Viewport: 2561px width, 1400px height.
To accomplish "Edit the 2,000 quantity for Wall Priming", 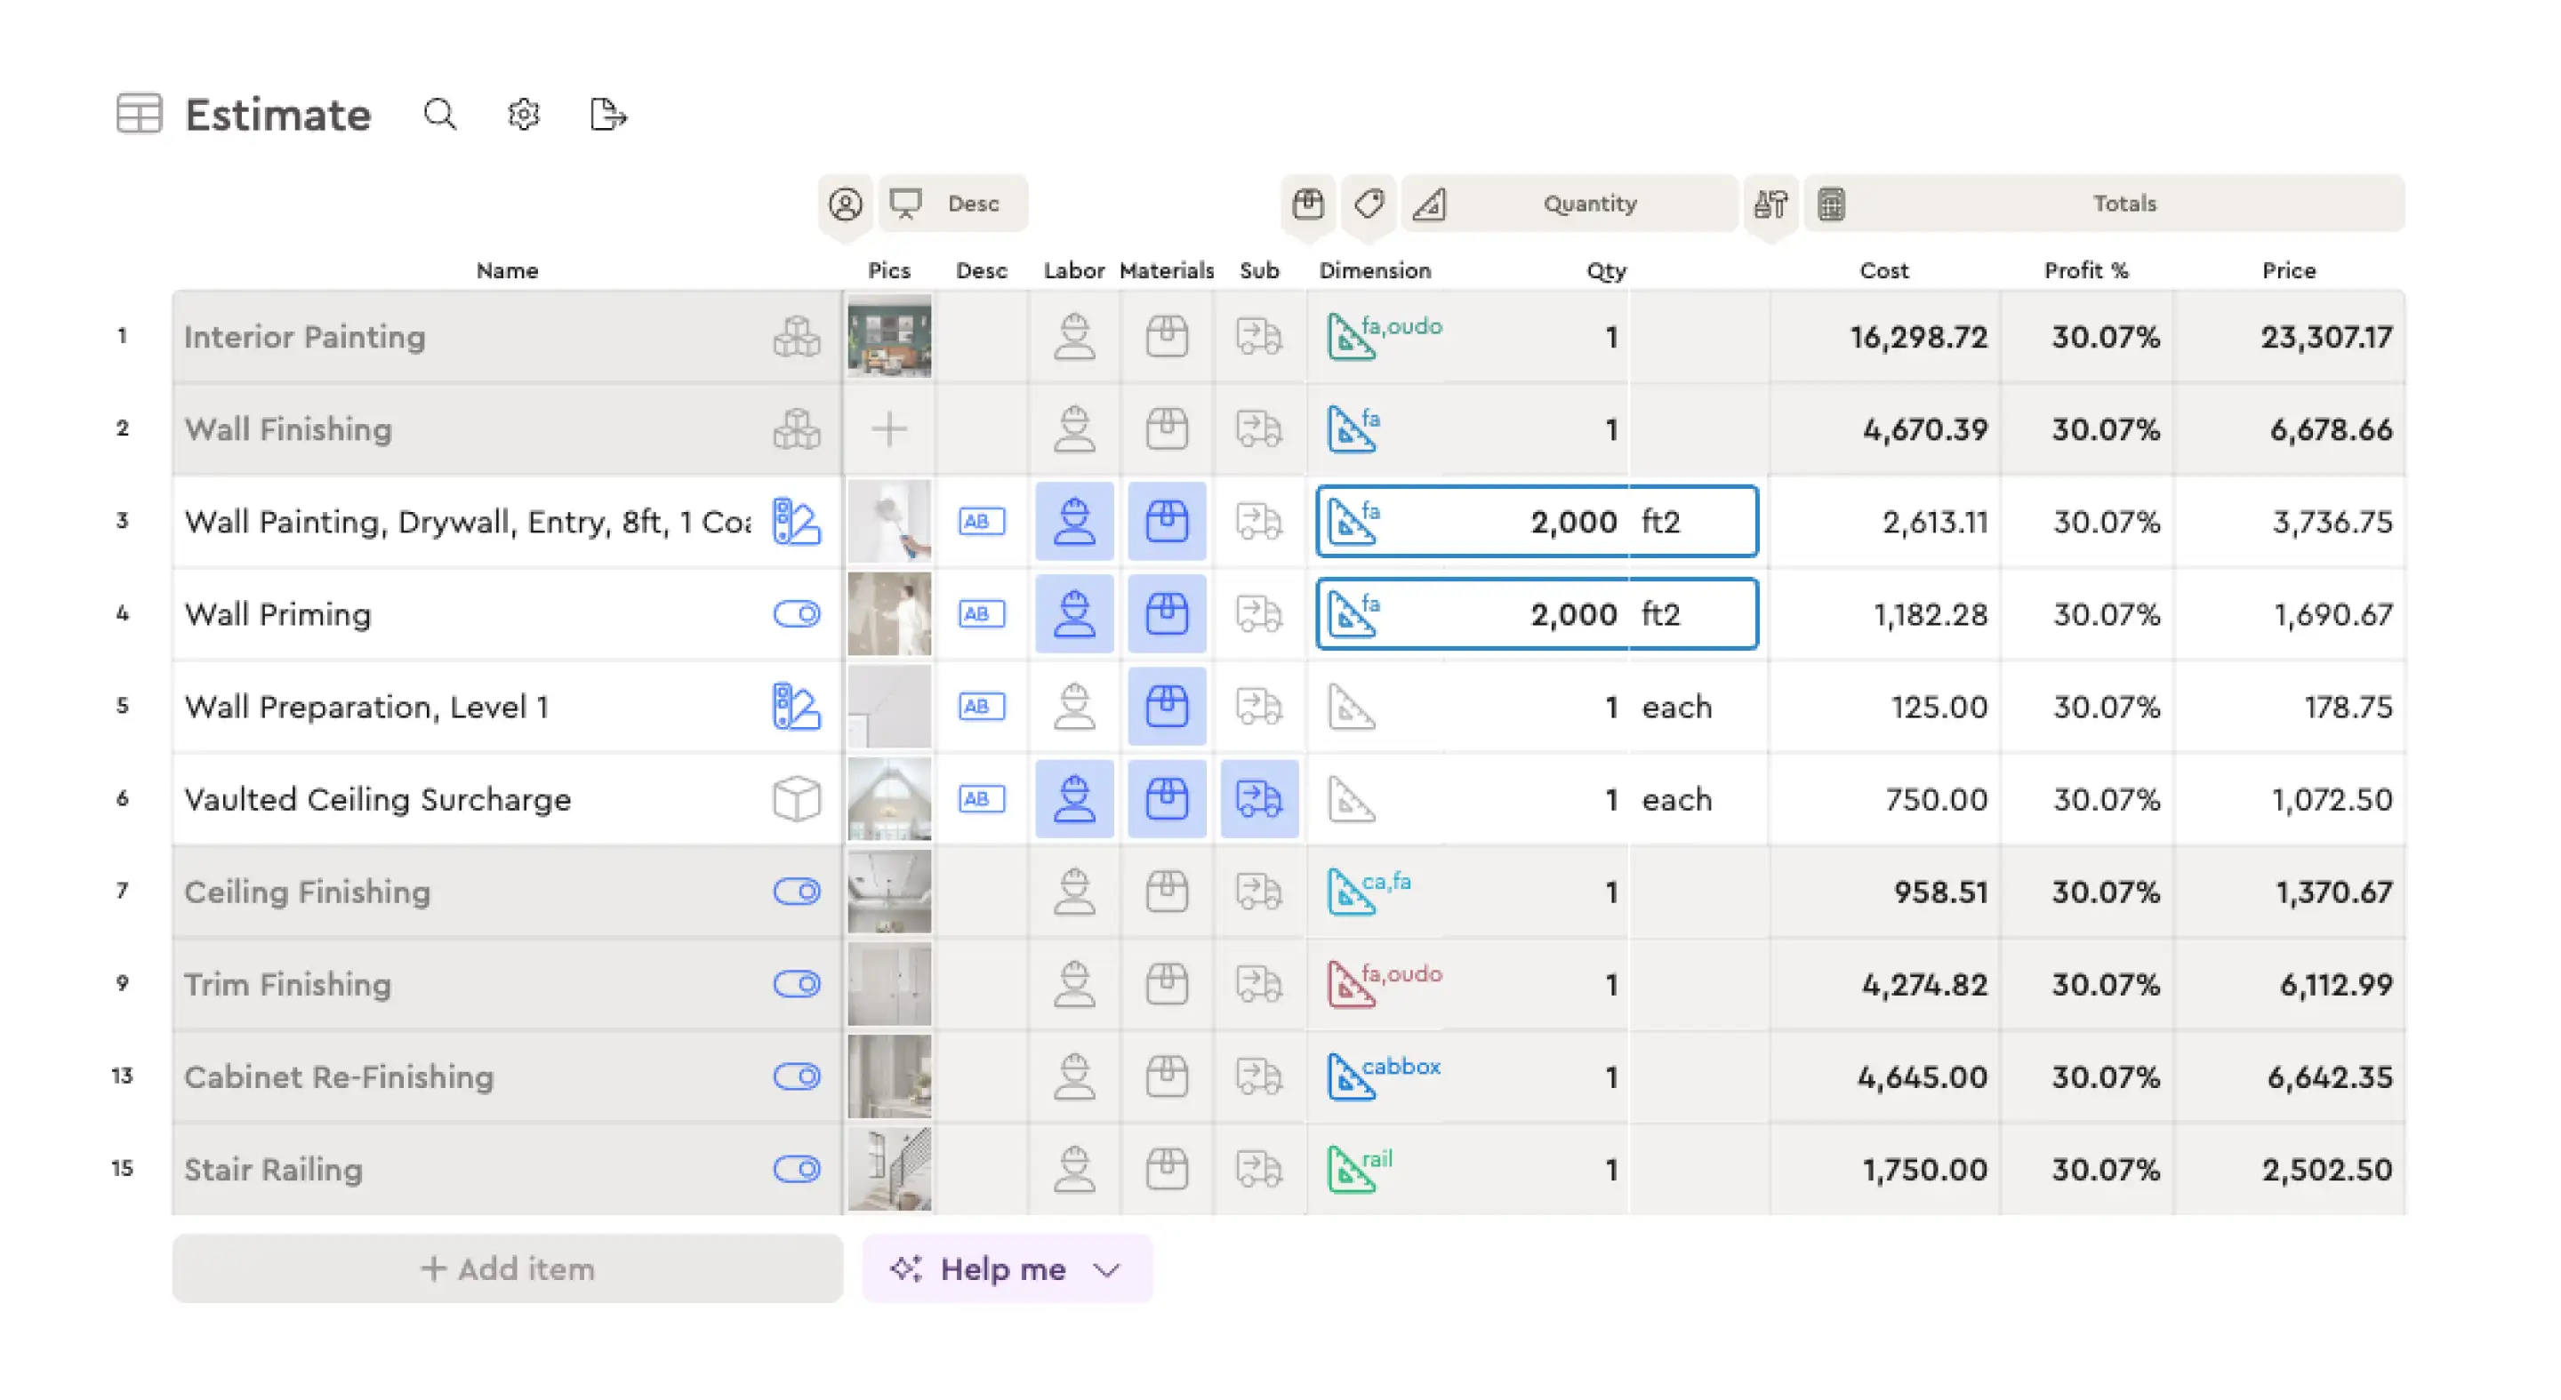I will click(x=1573, y=614).
